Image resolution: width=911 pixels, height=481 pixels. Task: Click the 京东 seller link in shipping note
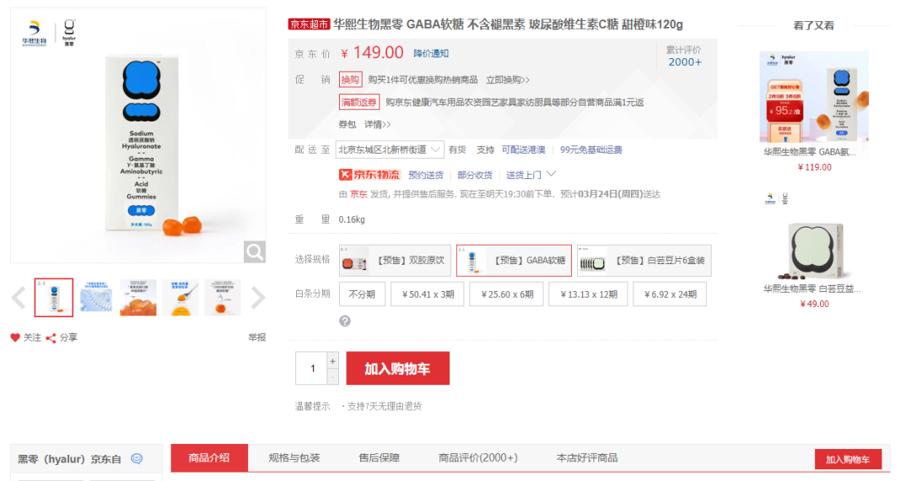pos(358,194)
